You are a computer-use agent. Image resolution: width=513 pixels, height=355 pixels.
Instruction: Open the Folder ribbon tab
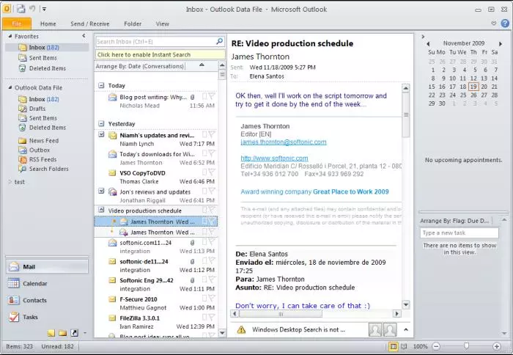(x=133, y=23)
